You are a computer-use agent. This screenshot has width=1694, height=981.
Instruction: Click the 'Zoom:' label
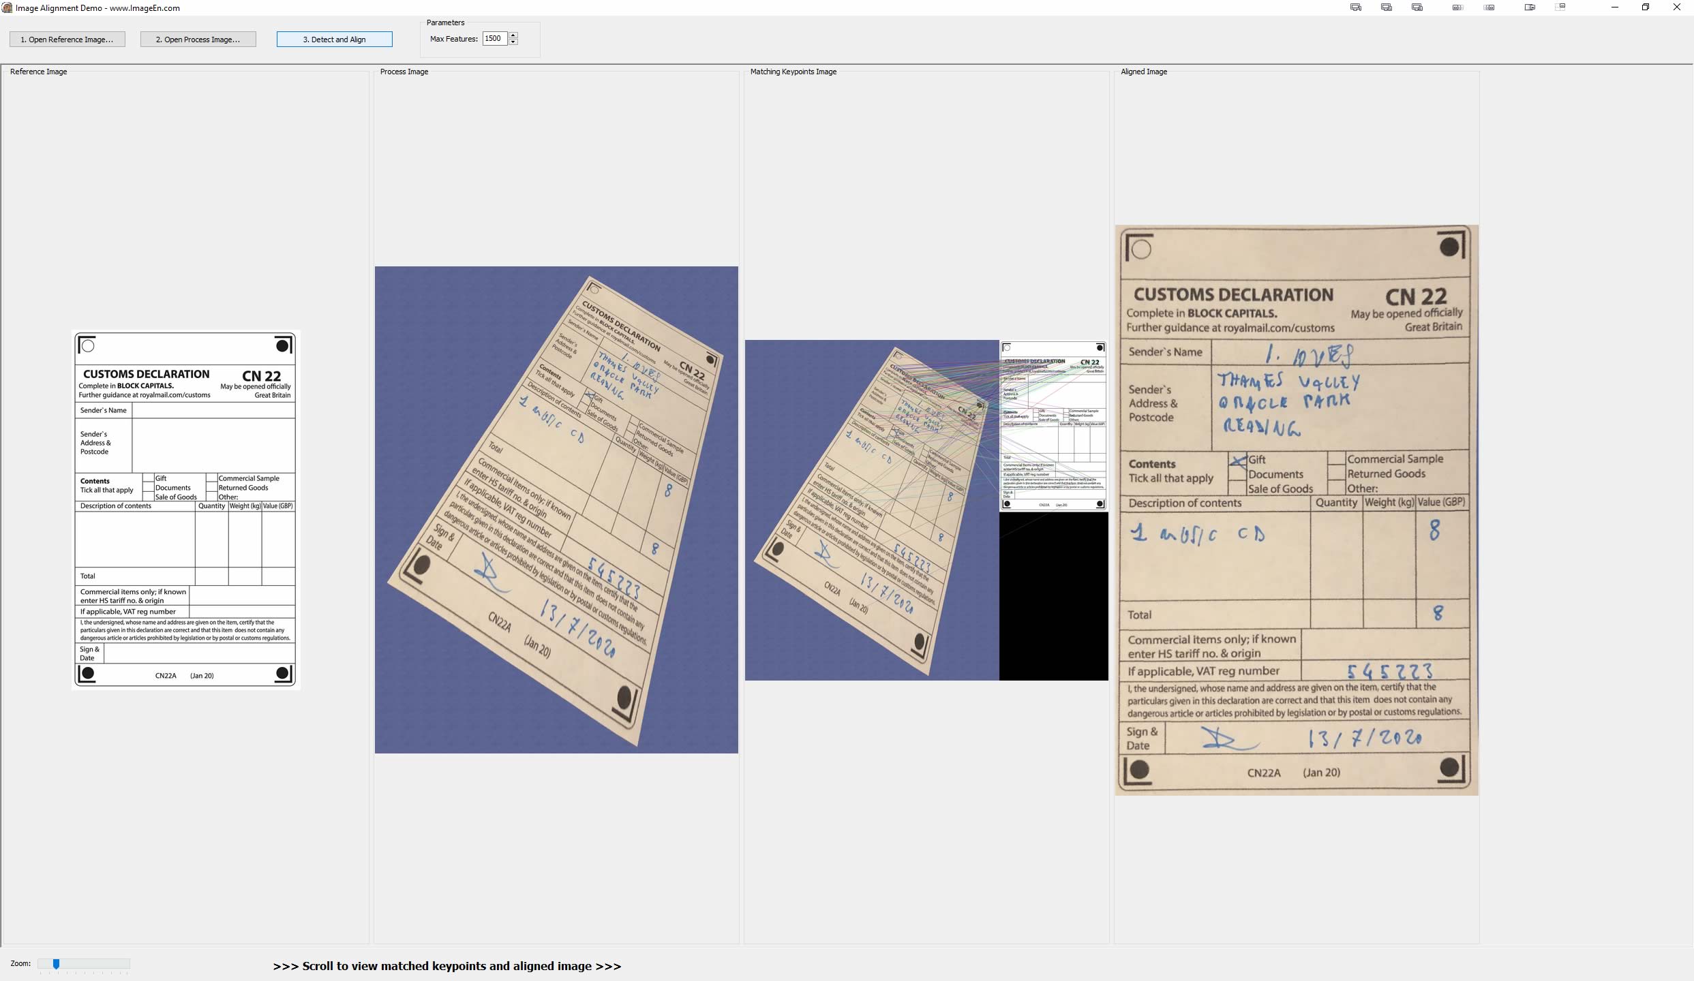tap(20, 963)
